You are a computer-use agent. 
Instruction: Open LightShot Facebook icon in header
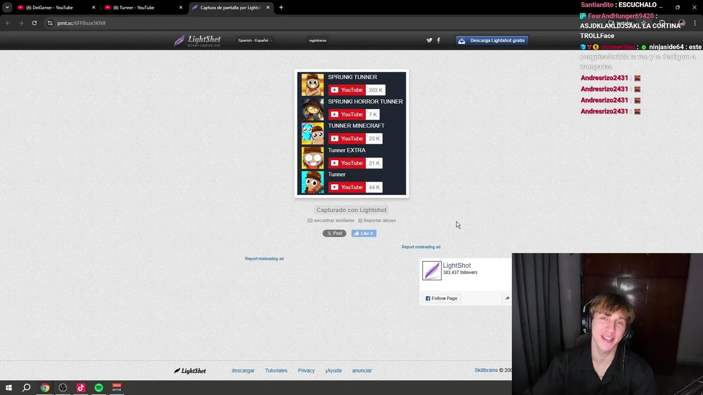(x=438, y=40)
